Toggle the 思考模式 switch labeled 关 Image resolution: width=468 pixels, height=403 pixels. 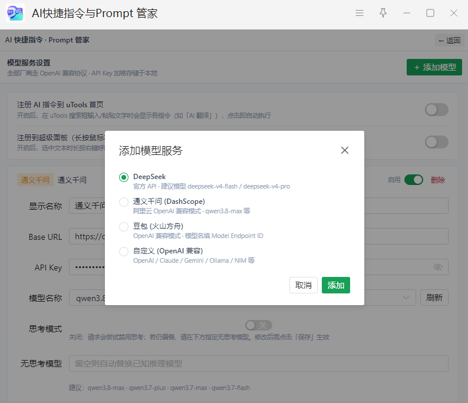[259, 325]
